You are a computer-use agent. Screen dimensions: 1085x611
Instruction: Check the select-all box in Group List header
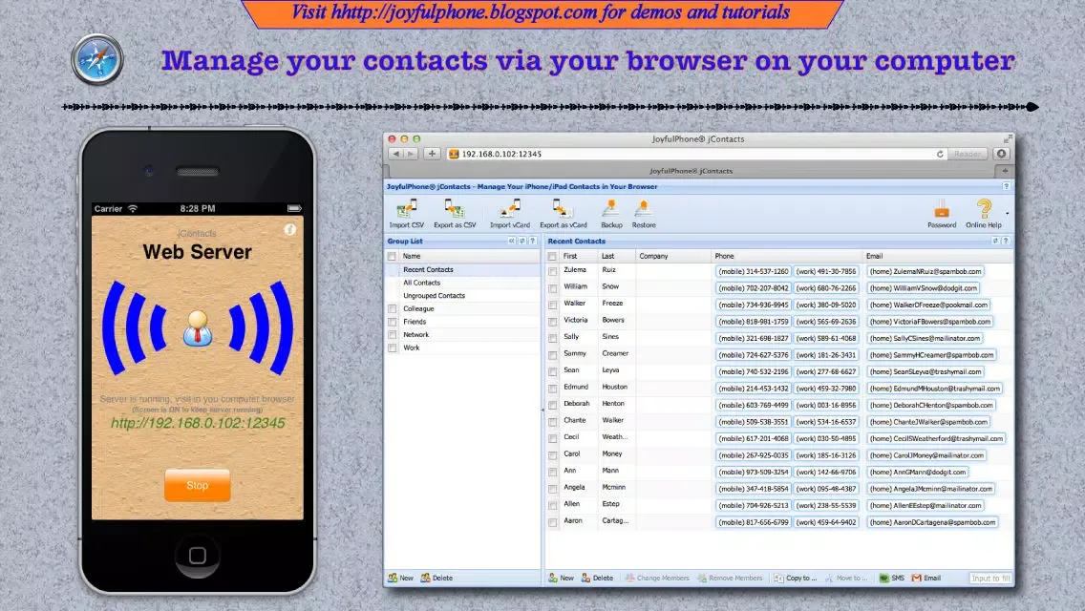(x=393, y=256)
